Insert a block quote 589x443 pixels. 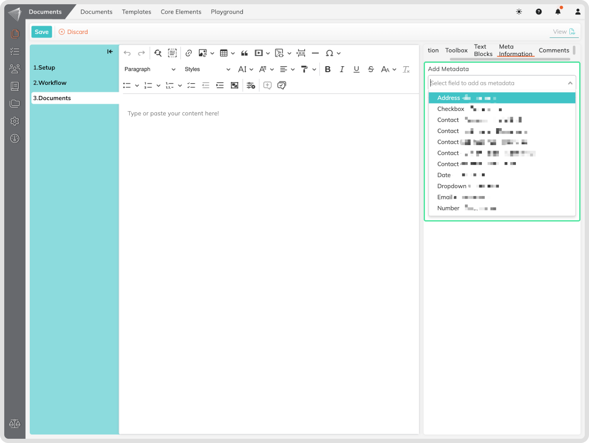[244, 53]
